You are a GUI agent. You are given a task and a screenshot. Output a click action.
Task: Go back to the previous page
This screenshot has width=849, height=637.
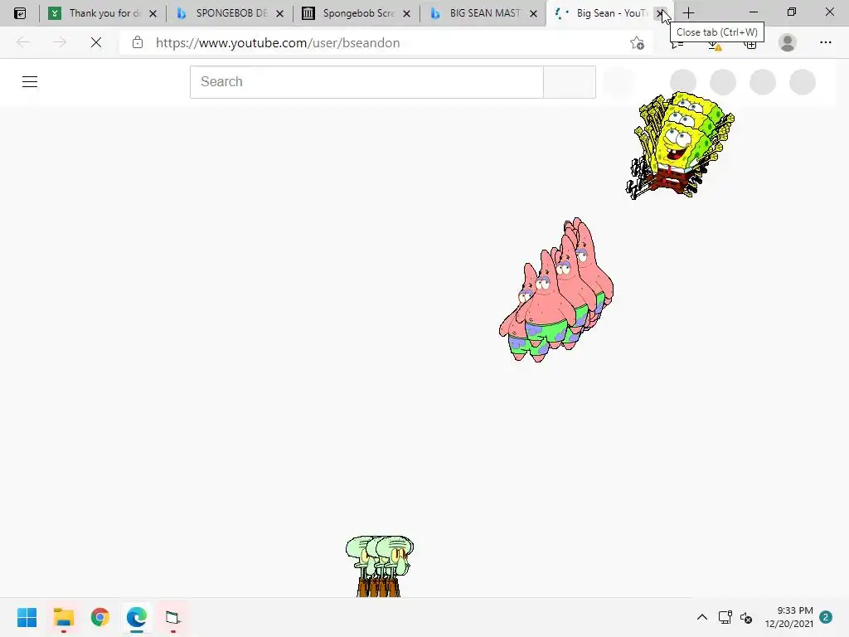pyautogui.click(x=23, y=42)
